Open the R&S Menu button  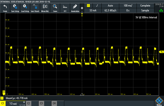tap(159, 101)
